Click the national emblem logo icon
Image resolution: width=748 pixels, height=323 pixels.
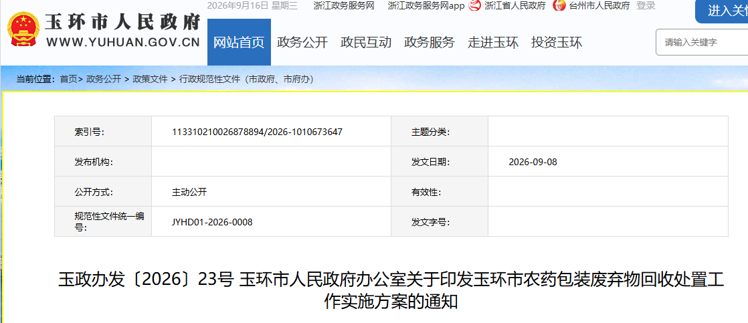[x=23, y=29]
